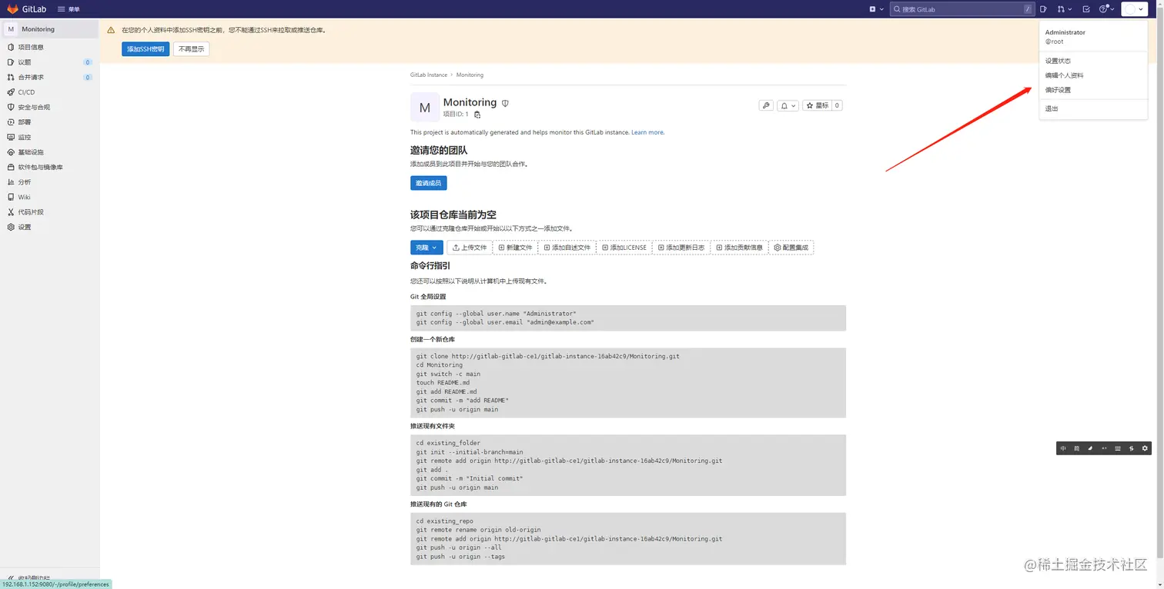This screenshot has width=1164, height=589.
Task: Expand the help question-mark dropdown
Action: (1106, 9)
